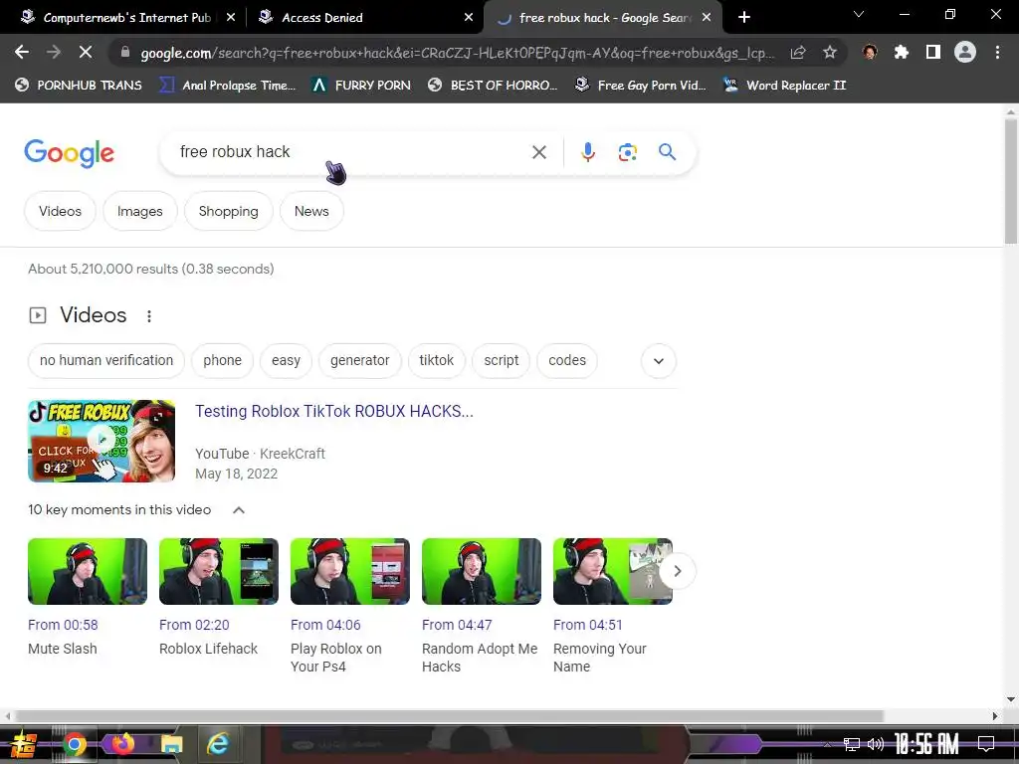Share this page from address bar
1019x764 pixels.
[798, 52]
